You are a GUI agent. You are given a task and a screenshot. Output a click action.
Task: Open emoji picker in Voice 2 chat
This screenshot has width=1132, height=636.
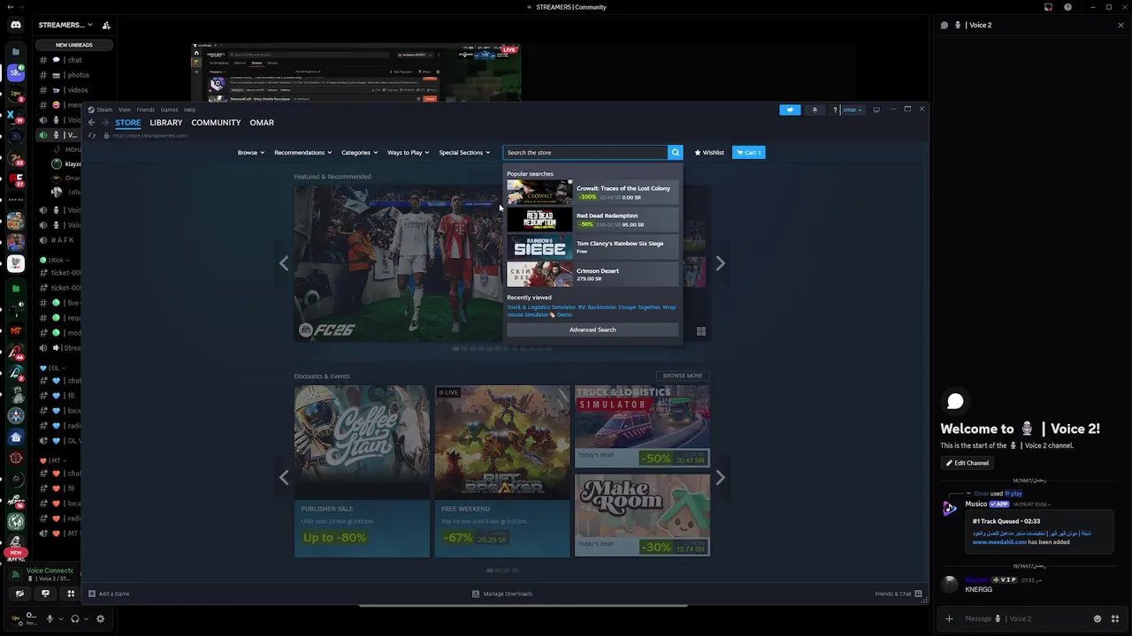coord(1098,618)
